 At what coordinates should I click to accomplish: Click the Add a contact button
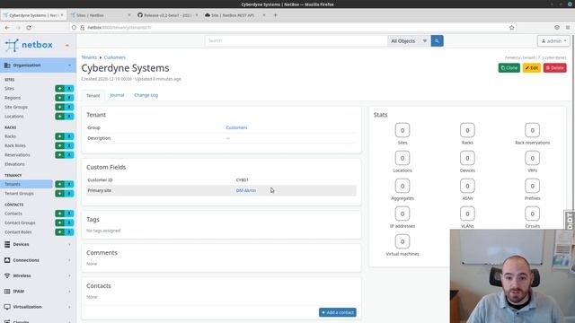(x=338, y=312)
